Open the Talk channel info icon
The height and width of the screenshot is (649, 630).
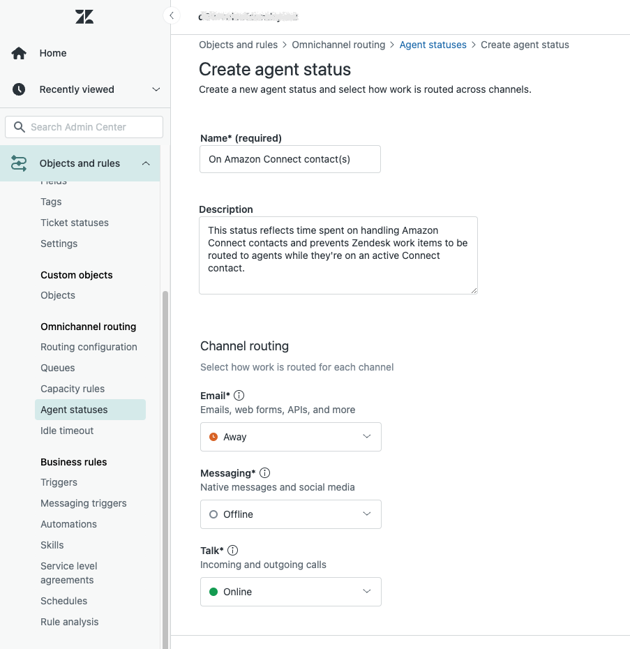[x=232, y=550]
